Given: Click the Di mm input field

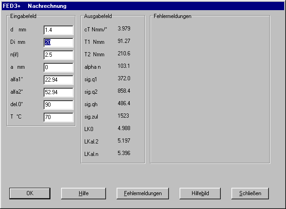Looking at the screenshot, I should coord(59,42).
